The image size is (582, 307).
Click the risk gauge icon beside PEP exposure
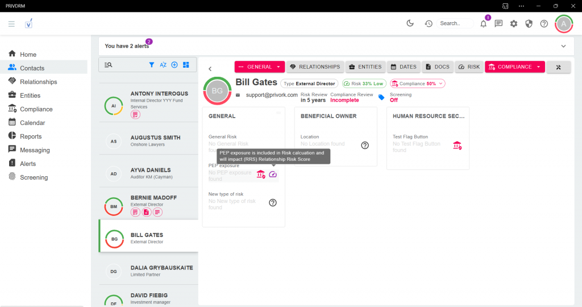[273, 174]
